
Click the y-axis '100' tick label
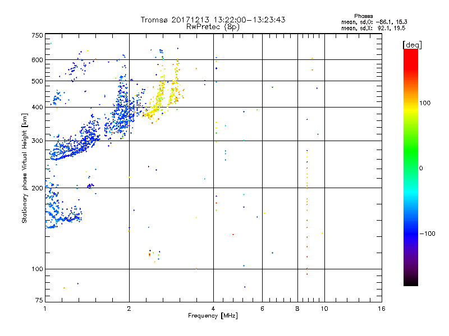pyautogui.click(x=37, y=269)
